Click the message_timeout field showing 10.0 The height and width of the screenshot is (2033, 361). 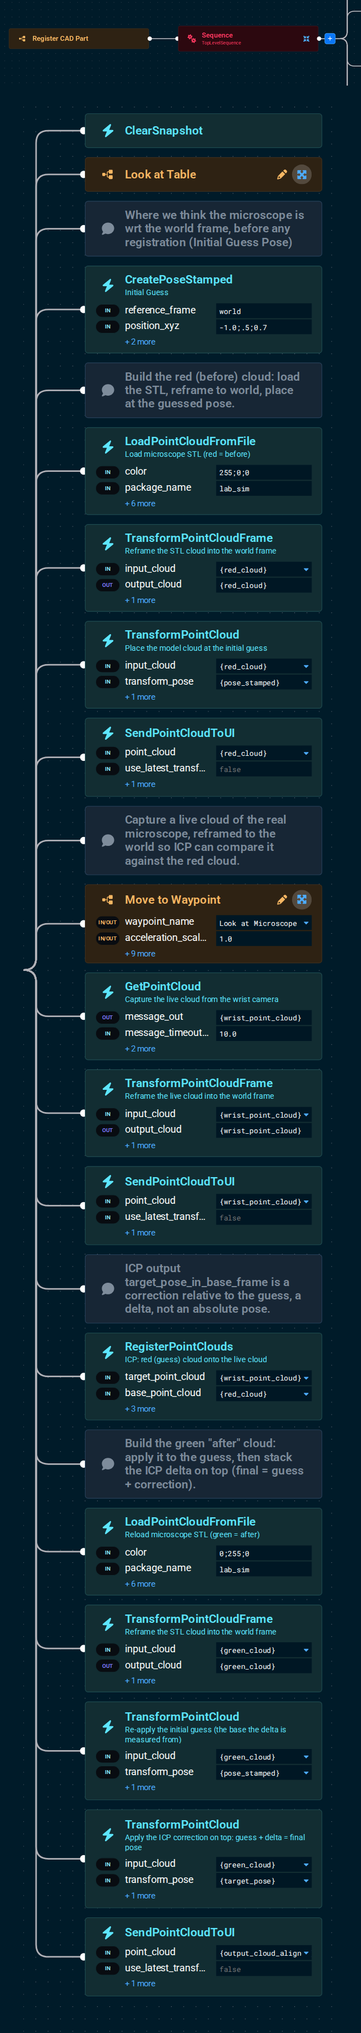(264, 1033)
